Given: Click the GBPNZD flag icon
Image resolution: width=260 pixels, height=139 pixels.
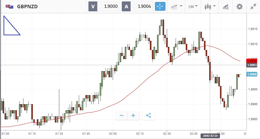Looking at the screenshot, I should [x=10, y=7].
